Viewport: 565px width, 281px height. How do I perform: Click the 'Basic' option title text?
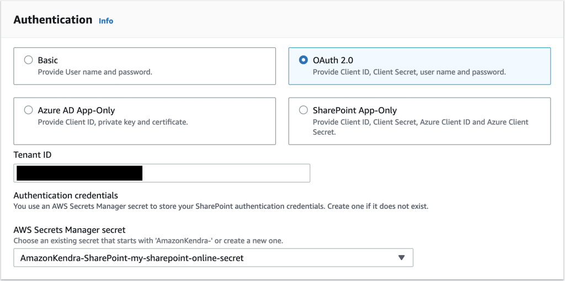(x=48, y=60)
